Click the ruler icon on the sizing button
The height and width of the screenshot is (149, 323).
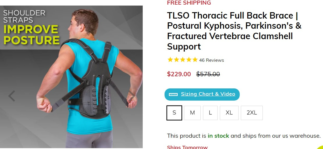(173, 94)
